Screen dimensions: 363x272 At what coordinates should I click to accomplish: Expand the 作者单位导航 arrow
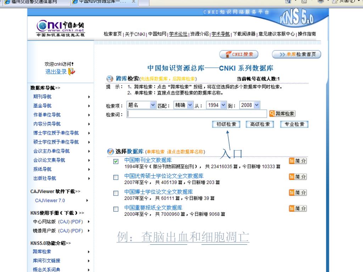pyautogui.click(x=89, y=115)
